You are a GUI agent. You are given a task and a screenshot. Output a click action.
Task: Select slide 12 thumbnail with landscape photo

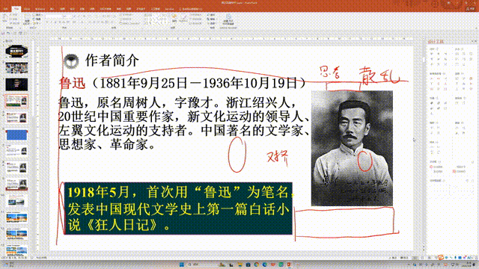point(16,234)
